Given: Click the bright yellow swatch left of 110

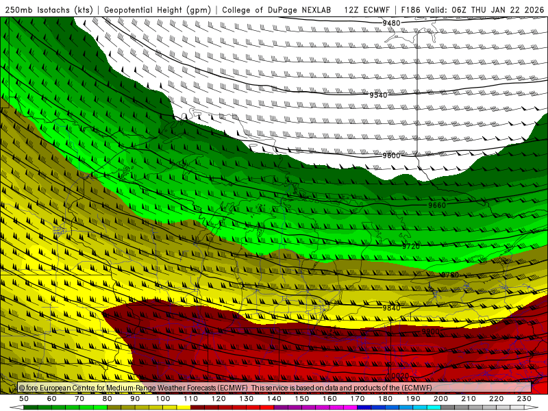Looking at the screenshot, I should click(184, 408).
